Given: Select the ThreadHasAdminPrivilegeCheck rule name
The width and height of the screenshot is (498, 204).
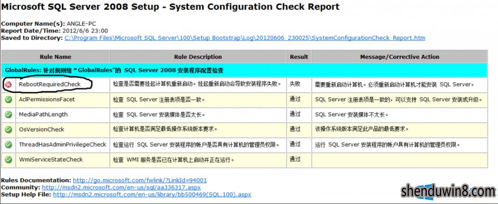Looking at the screenshot, I should point(63,145).
